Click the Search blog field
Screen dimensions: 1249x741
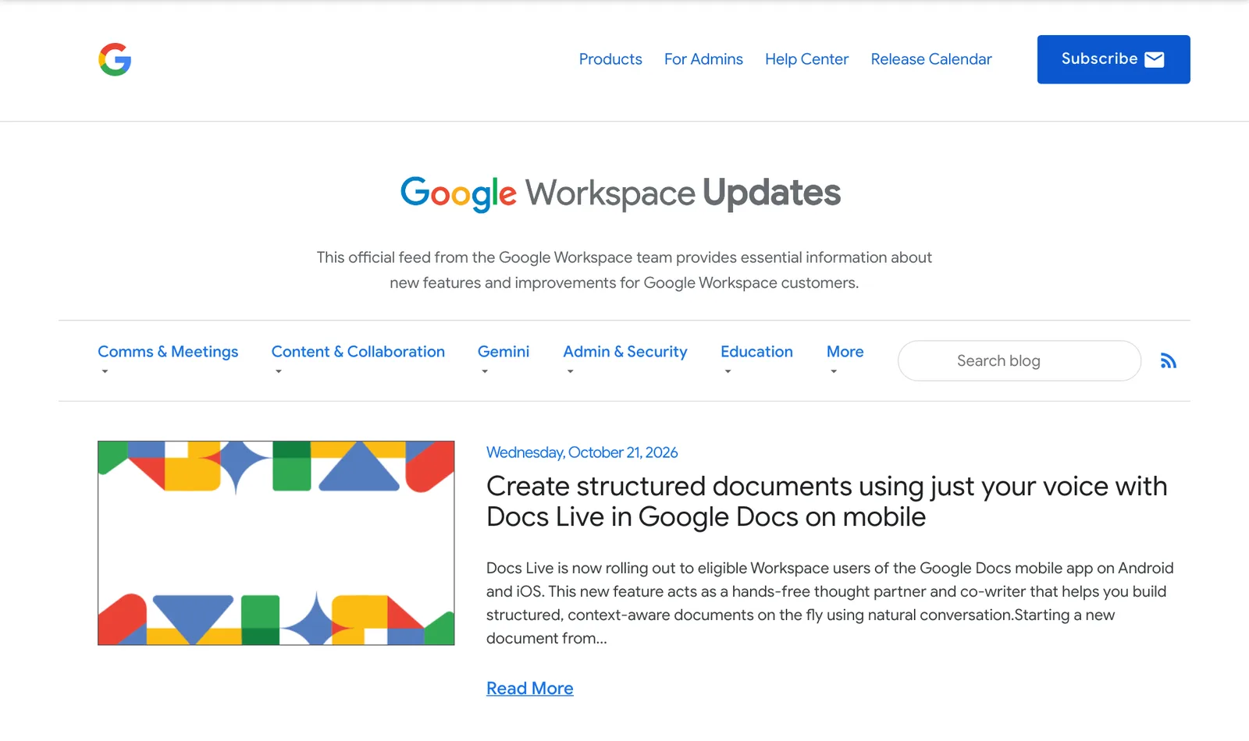(1019, 360)
